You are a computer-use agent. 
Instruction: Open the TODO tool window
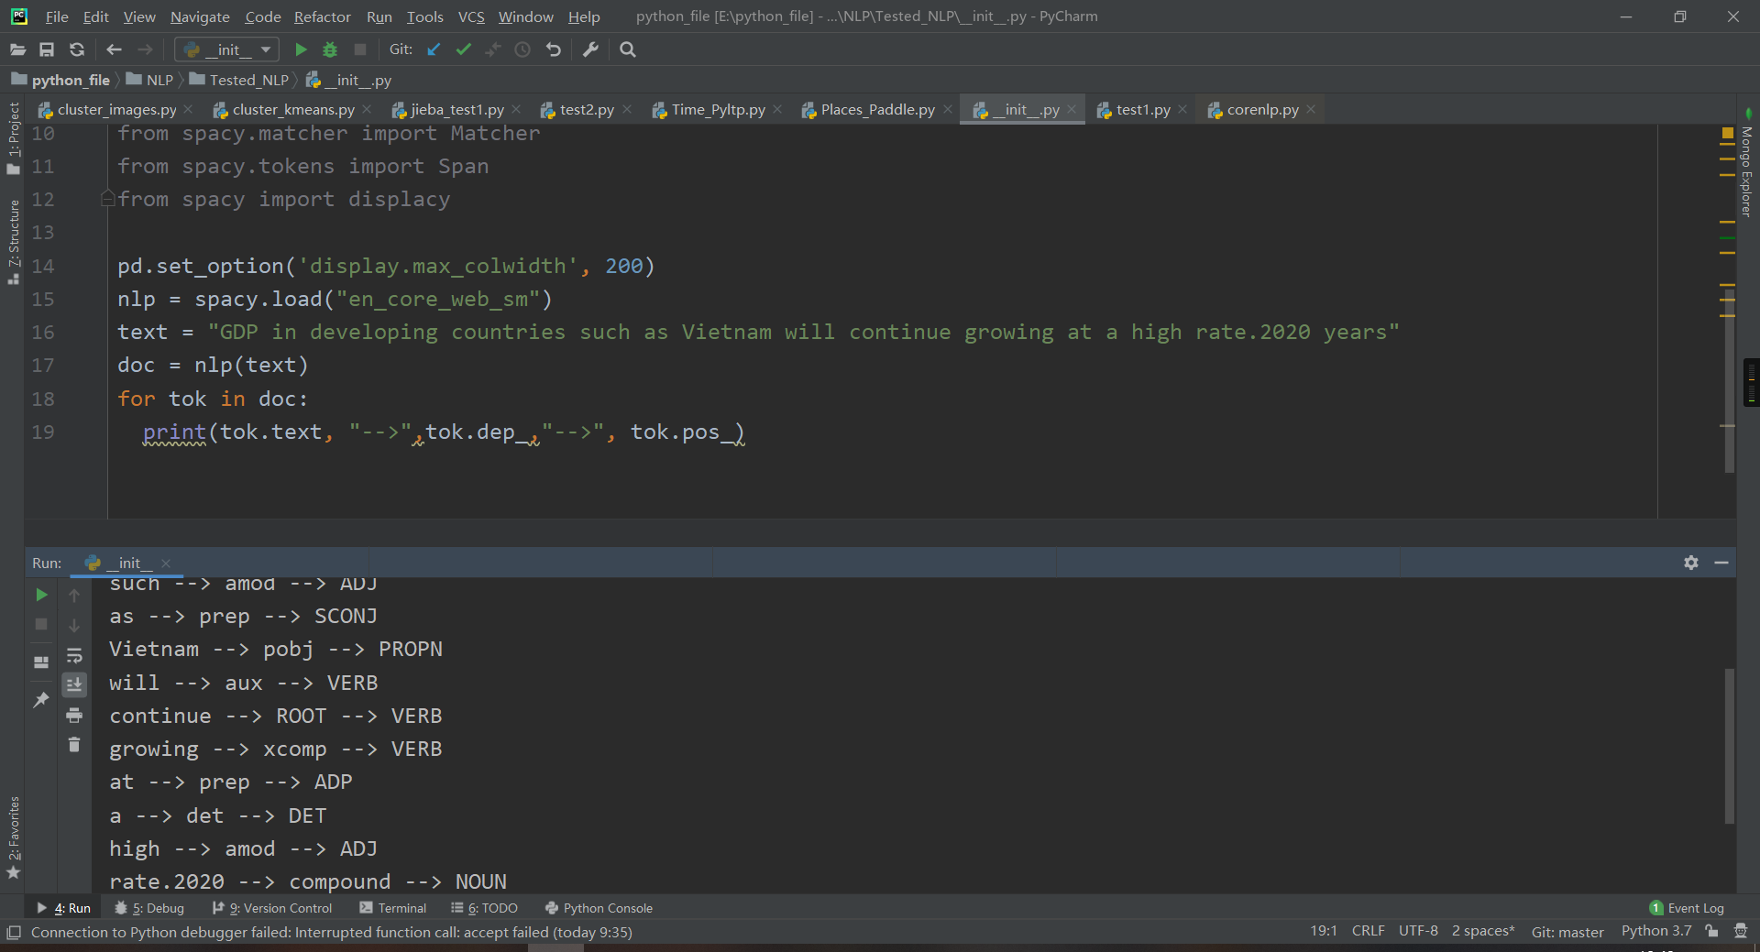tap(485, 908)
